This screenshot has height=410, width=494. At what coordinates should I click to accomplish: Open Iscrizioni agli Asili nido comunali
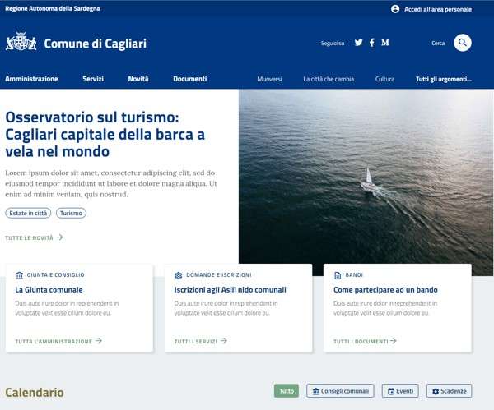coord(230,289)
